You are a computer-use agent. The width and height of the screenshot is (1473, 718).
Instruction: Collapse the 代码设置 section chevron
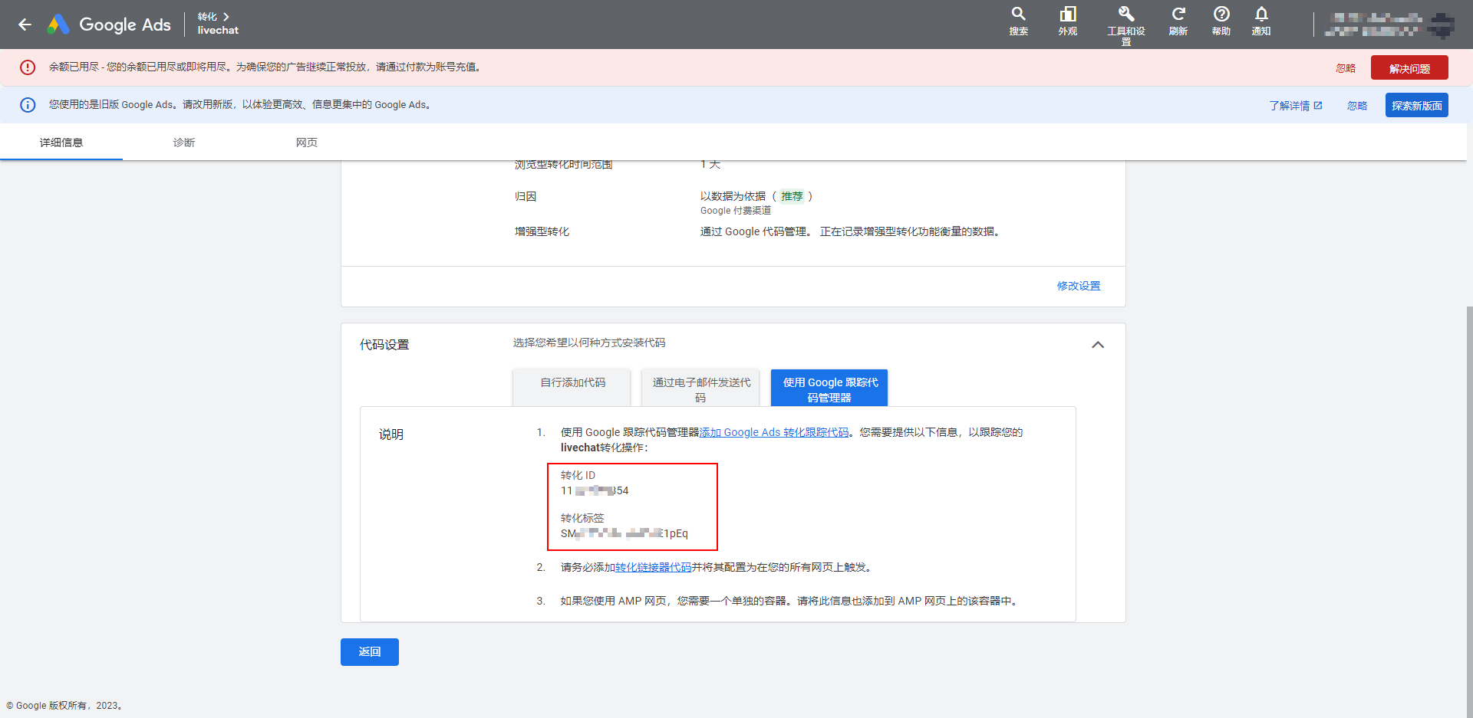(x=1098, y=345)
